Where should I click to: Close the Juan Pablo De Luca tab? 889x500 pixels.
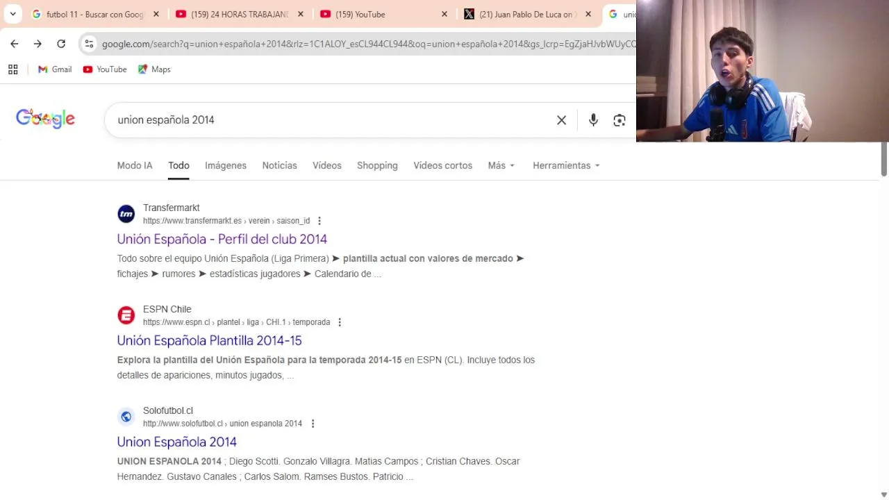pos(588,14)
